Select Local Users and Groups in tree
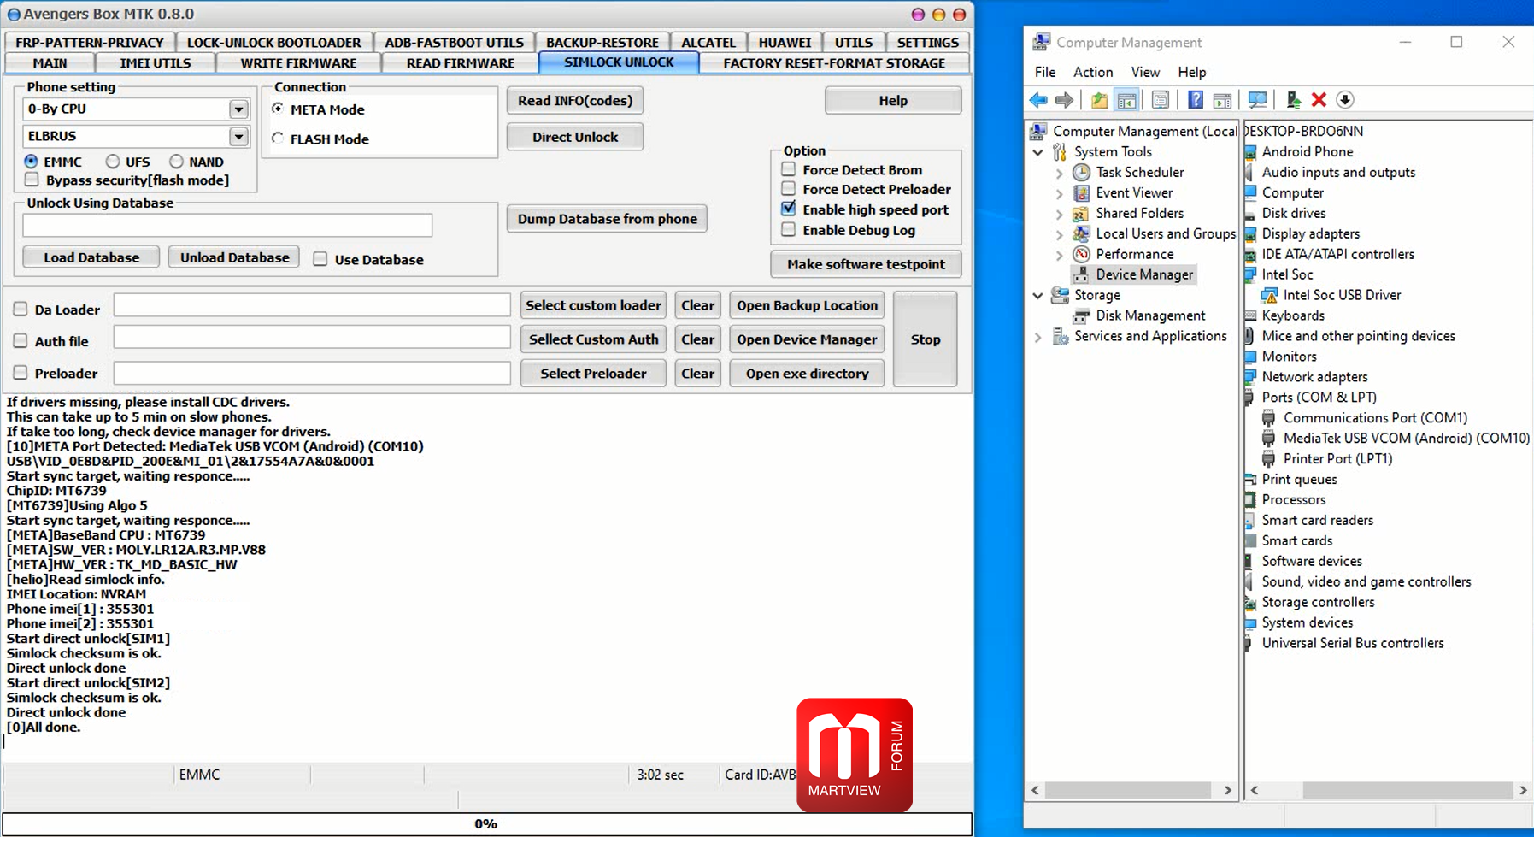 (1165, 233)
